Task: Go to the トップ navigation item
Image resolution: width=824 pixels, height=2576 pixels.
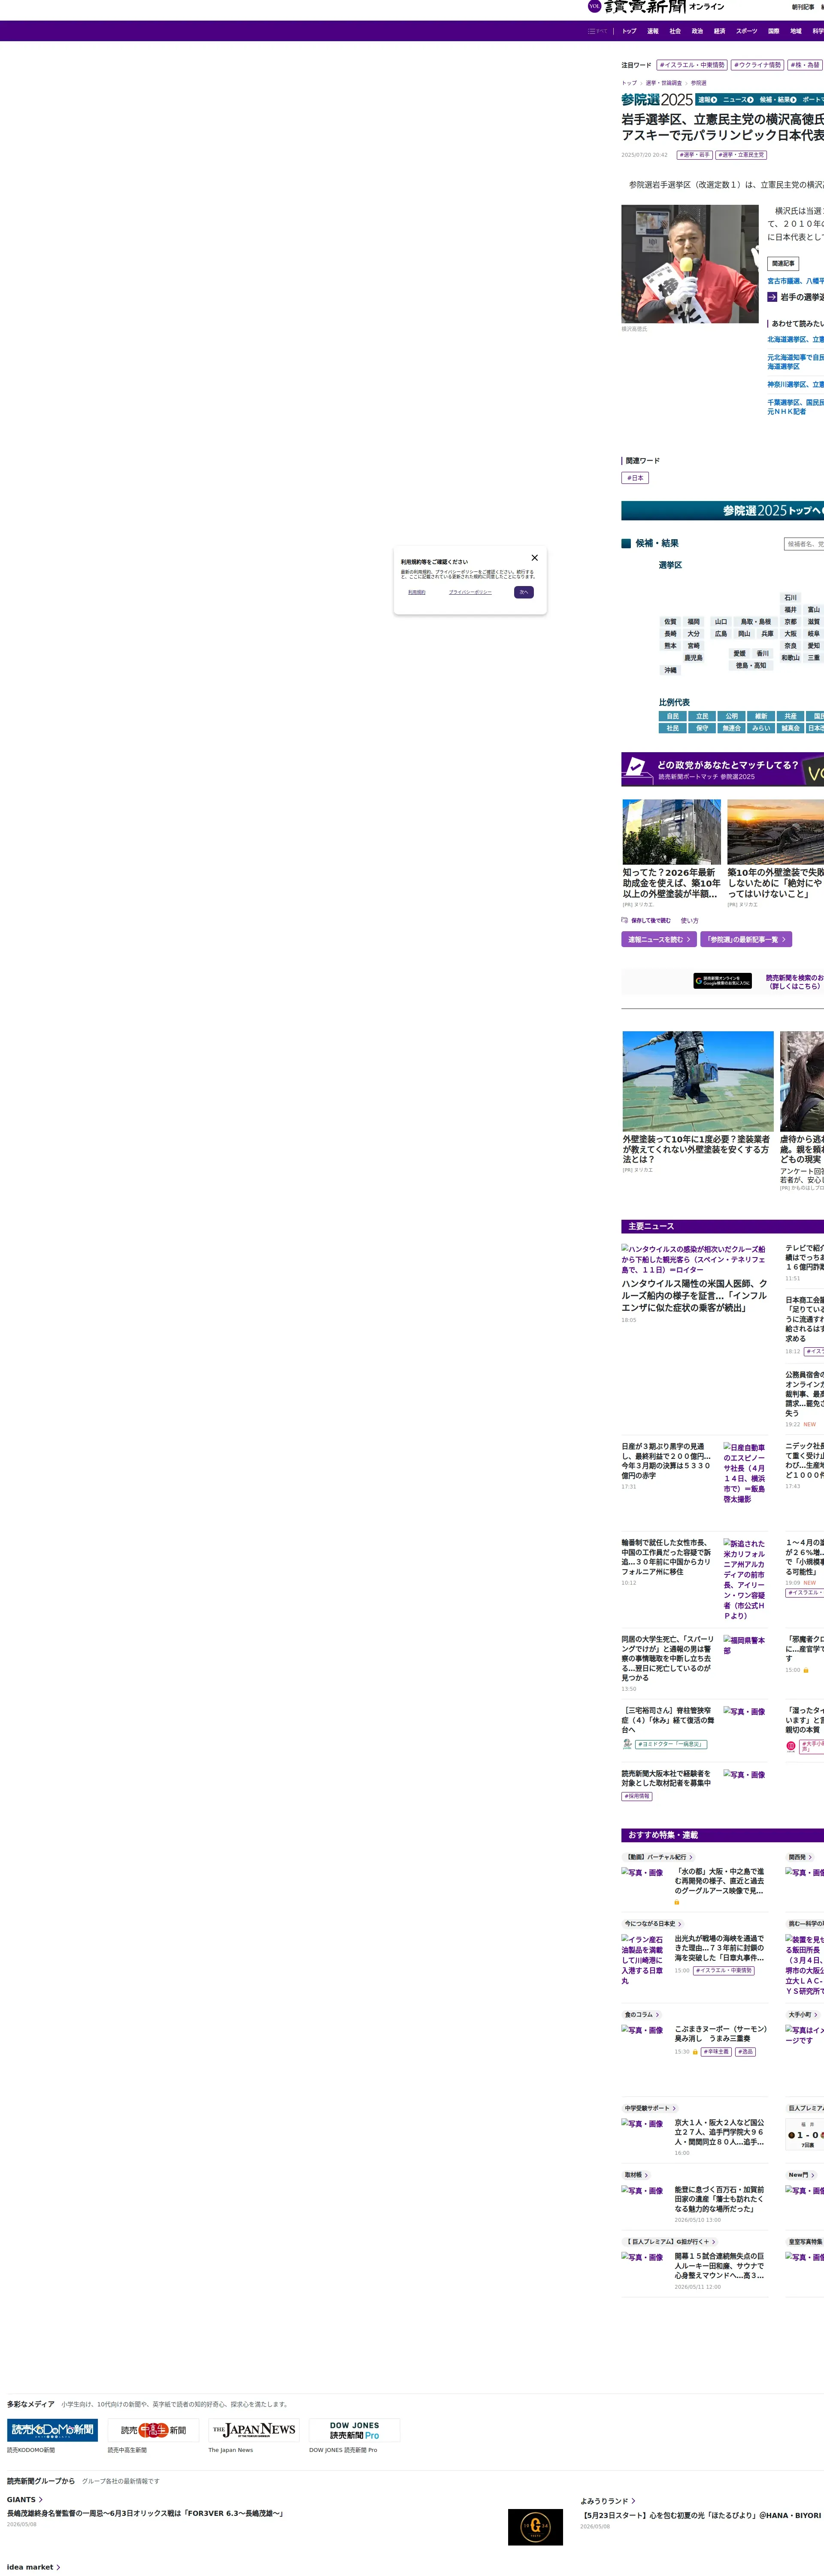Action: 629,31
